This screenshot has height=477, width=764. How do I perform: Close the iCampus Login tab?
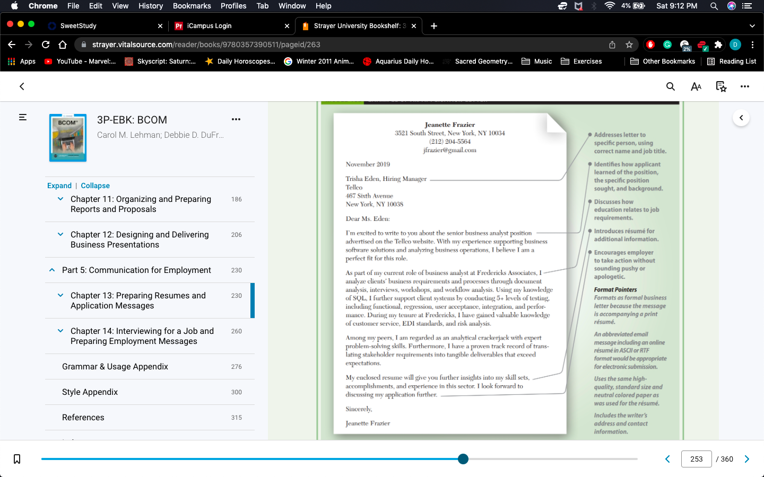click(287, 26)
